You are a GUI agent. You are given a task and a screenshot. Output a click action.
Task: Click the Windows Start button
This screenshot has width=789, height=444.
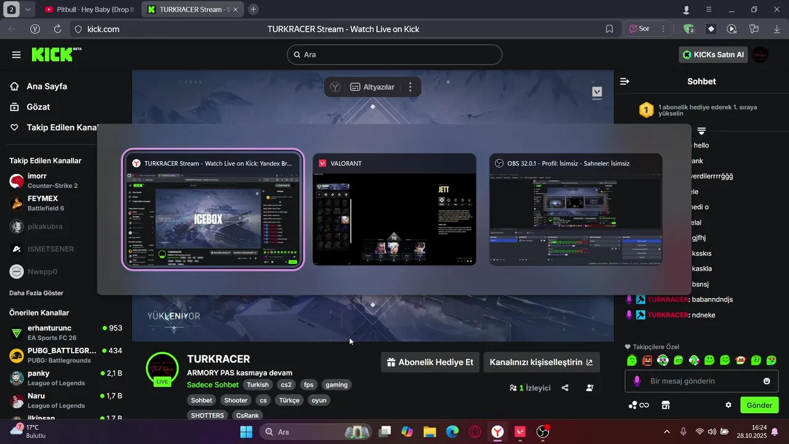(x=247, y=432)
